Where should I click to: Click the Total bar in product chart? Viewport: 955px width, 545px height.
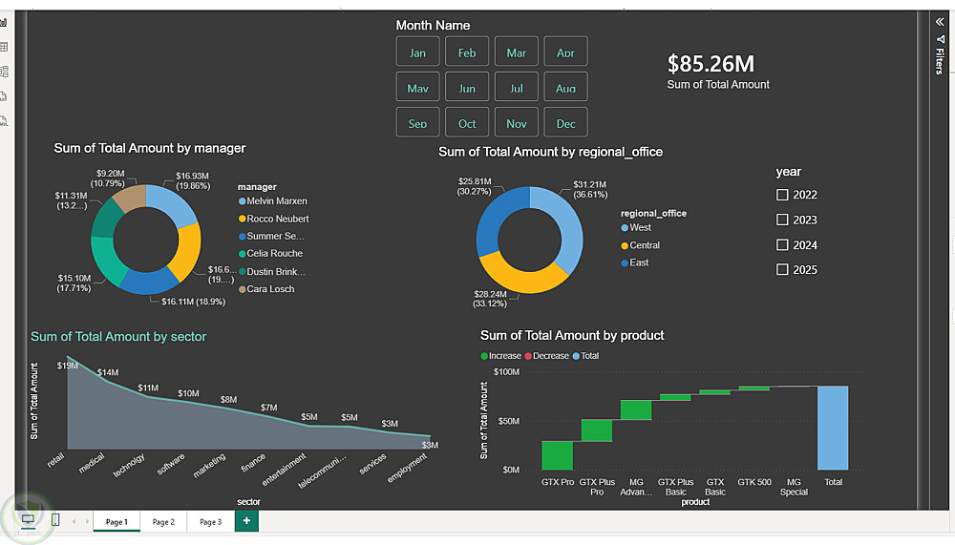click(833, 428)
